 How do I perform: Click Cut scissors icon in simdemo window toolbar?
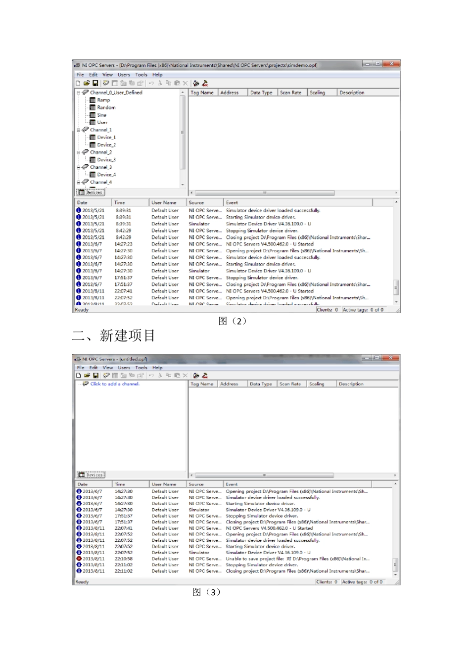coord(160,83)
